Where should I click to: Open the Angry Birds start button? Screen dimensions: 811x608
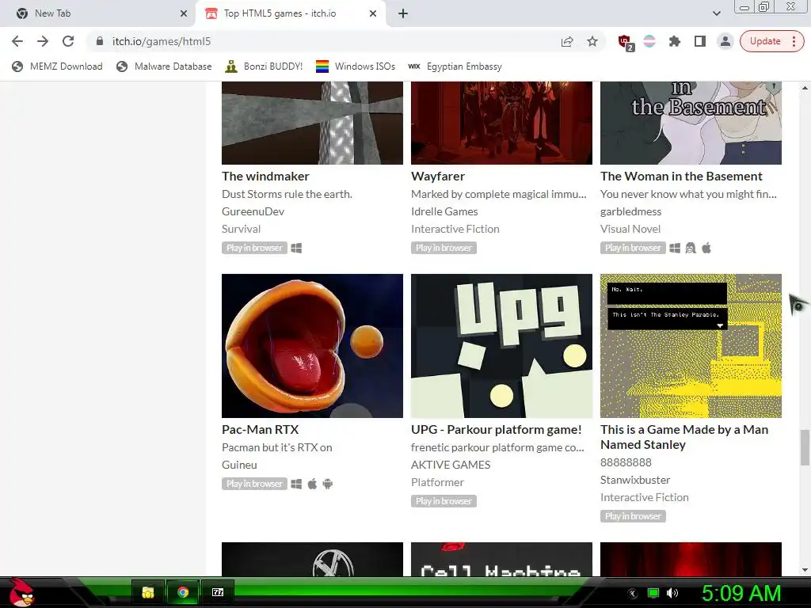click(21, 592)
